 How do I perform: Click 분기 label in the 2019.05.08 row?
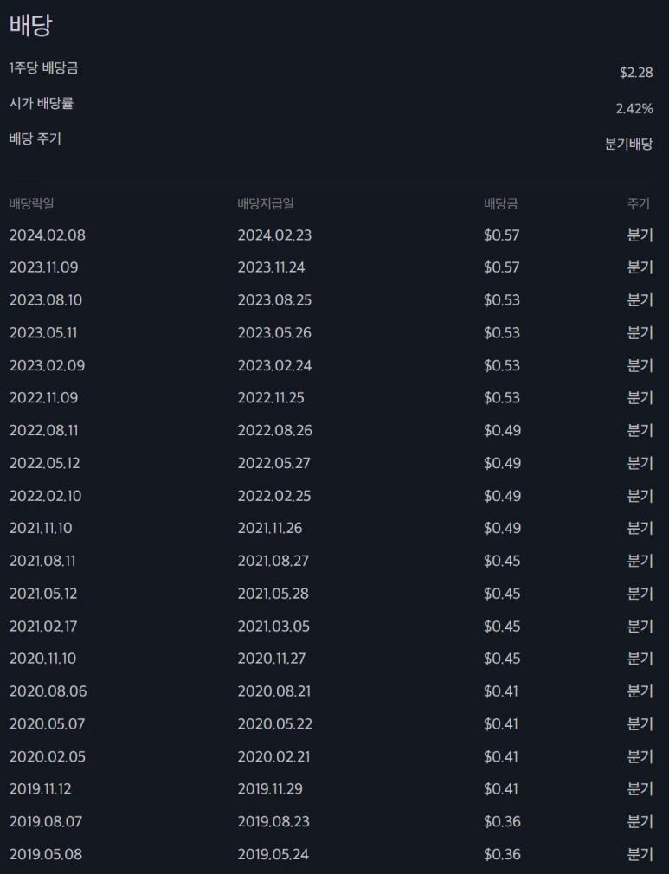click(640, 854)
